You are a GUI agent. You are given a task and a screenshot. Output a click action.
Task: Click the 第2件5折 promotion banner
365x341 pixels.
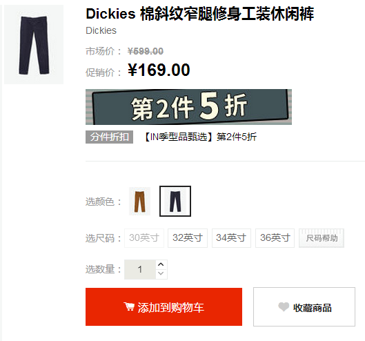(188, 107)
